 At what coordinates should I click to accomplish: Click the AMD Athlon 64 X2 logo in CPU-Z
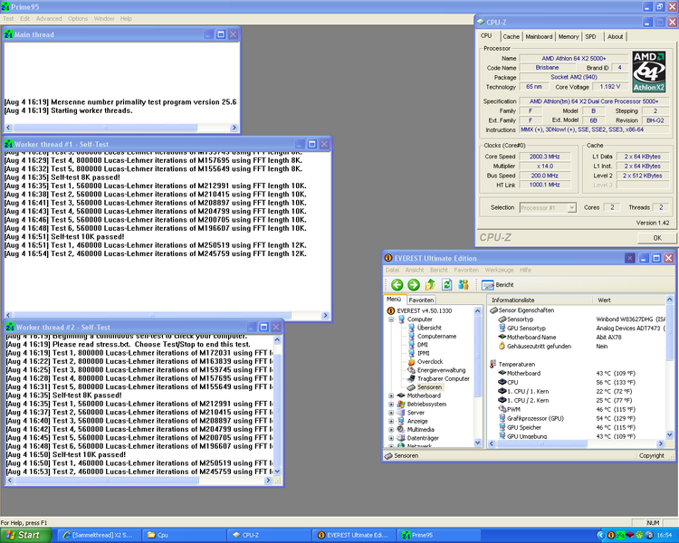(649, 71)
